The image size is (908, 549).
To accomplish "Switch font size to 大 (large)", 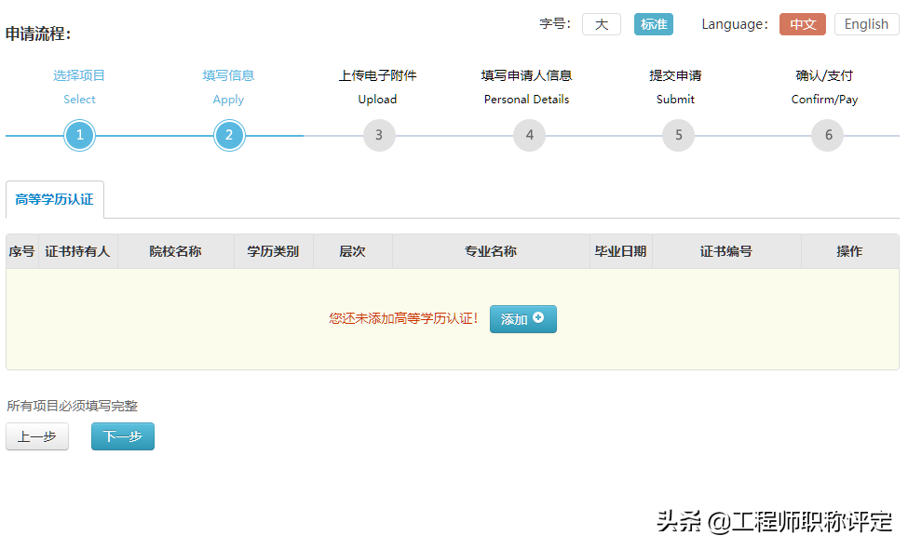I will point(601,24).
